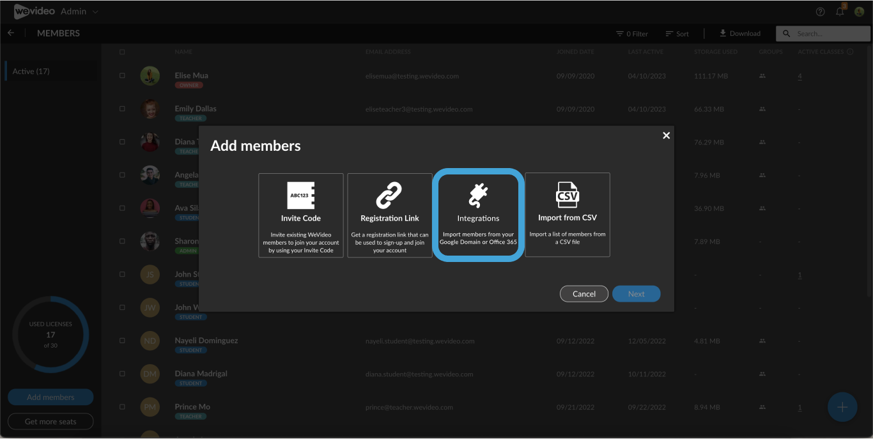The width and height of the screenshot is (873, 439).
Task: Click the Get more seats button
Action: 50,422
